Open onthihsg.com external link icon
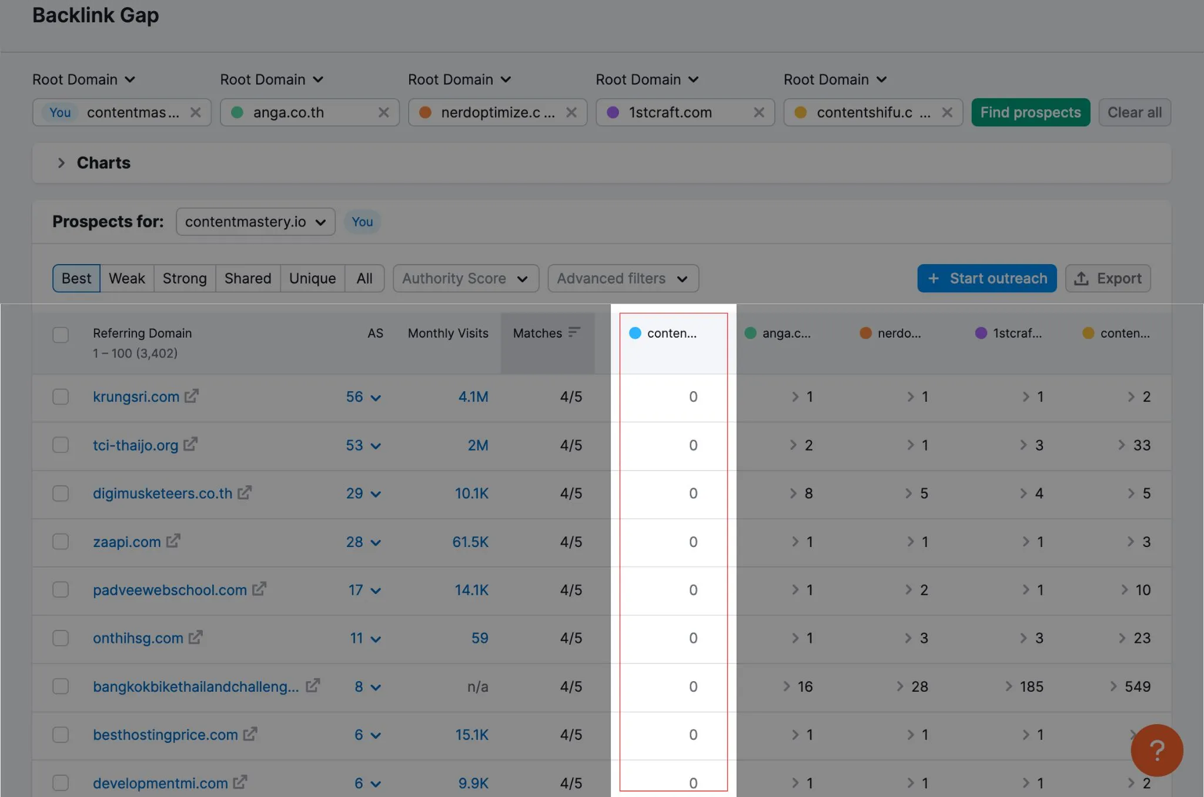 (x=196, y=637)
